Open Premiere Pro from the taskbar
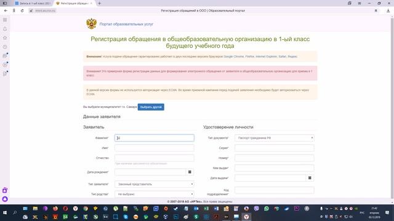Image resolution: width=394 pixels, height=221 pixels. [297, 209]
